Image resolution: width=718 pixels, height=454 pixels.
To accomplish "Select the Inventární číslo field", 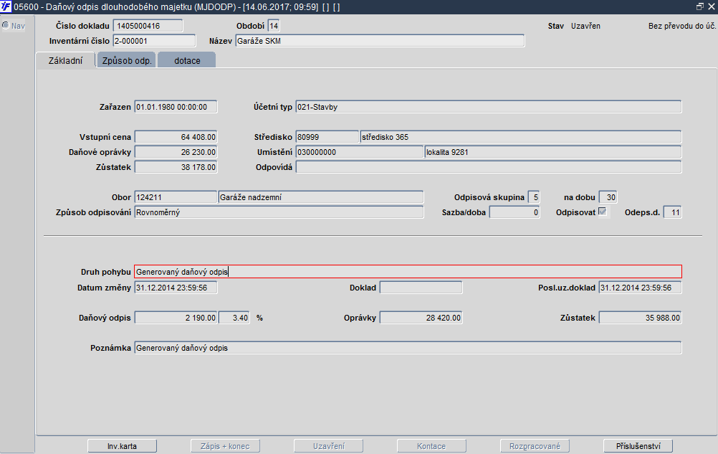I will click(x=154, y=41).
